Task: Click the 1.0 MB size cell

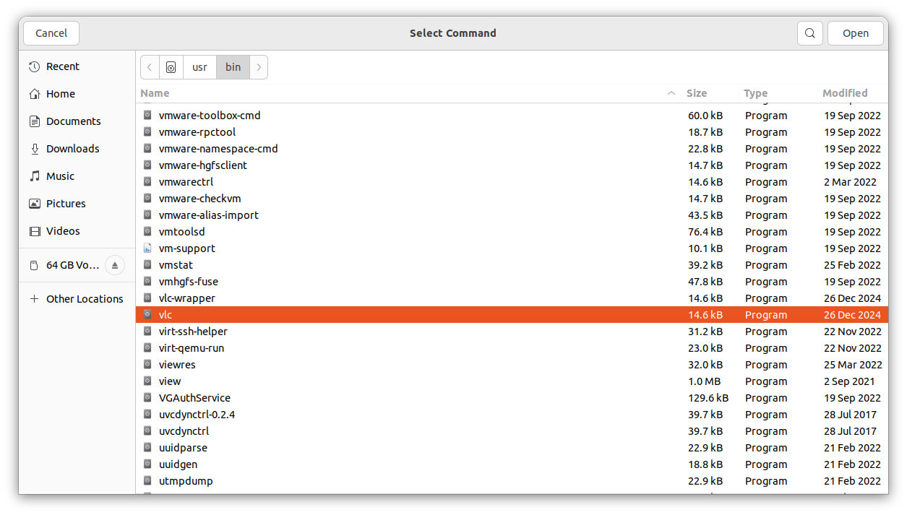Action: coord(704,381)
